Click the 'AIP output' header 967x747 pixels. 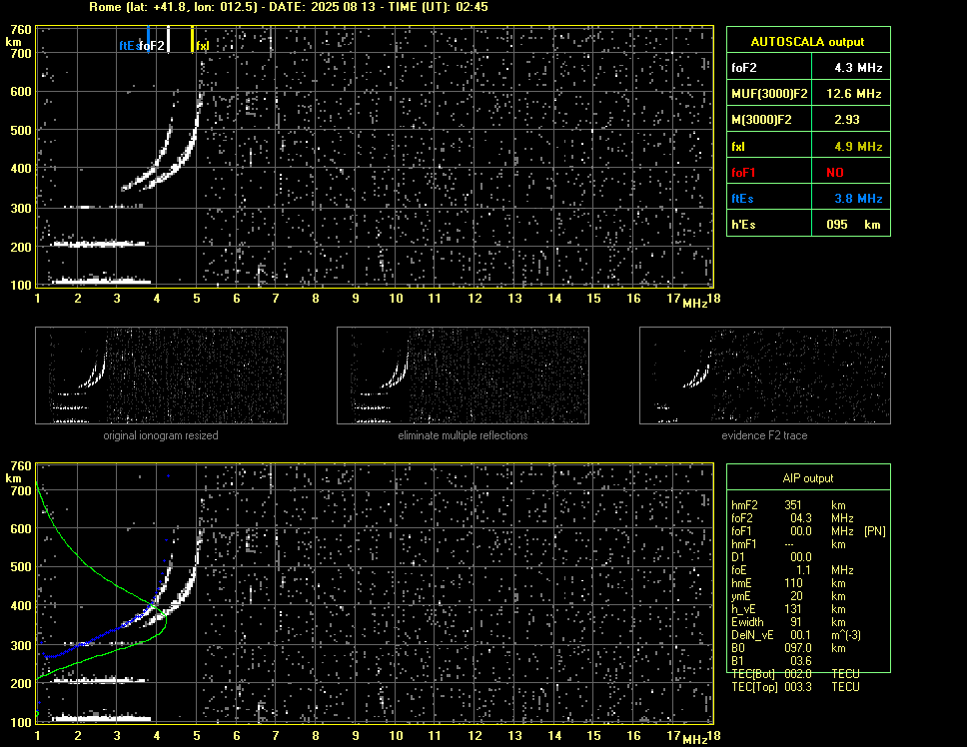click(x=808, y=478)
